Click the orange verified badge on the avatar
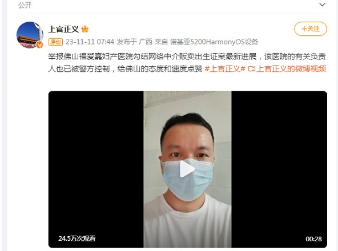338x251 pixels. tap(39, 44)
